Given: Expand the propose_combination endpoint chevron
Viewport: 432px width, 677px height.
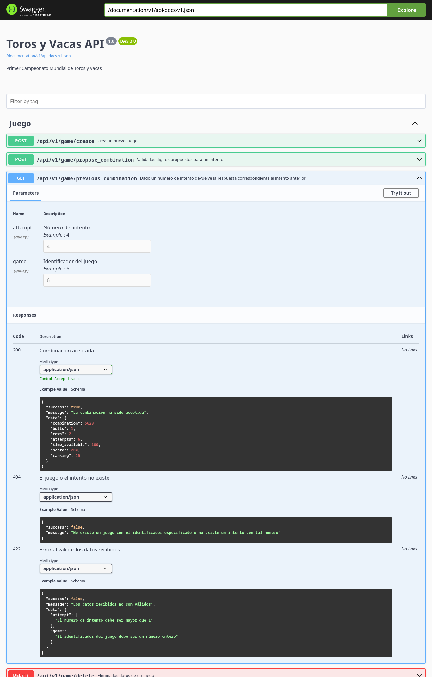Looking at the screenshot, I should pos(419,159).
